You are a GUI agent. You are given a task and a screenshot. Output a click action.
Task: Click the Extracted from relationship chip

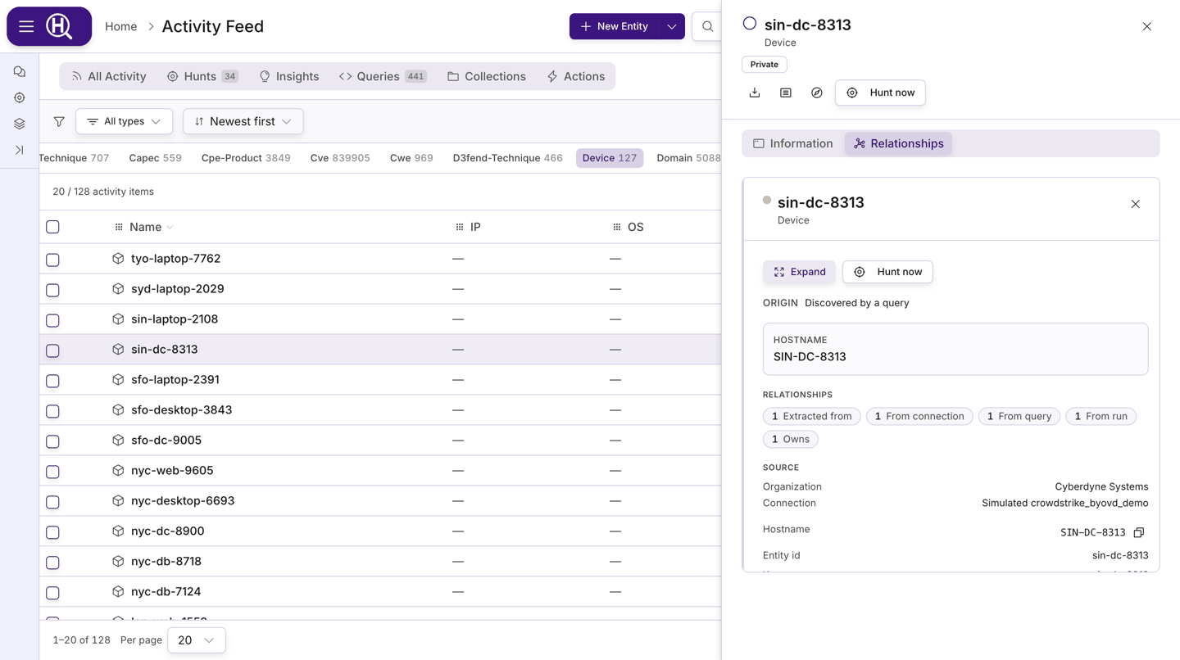coord(812,416)
